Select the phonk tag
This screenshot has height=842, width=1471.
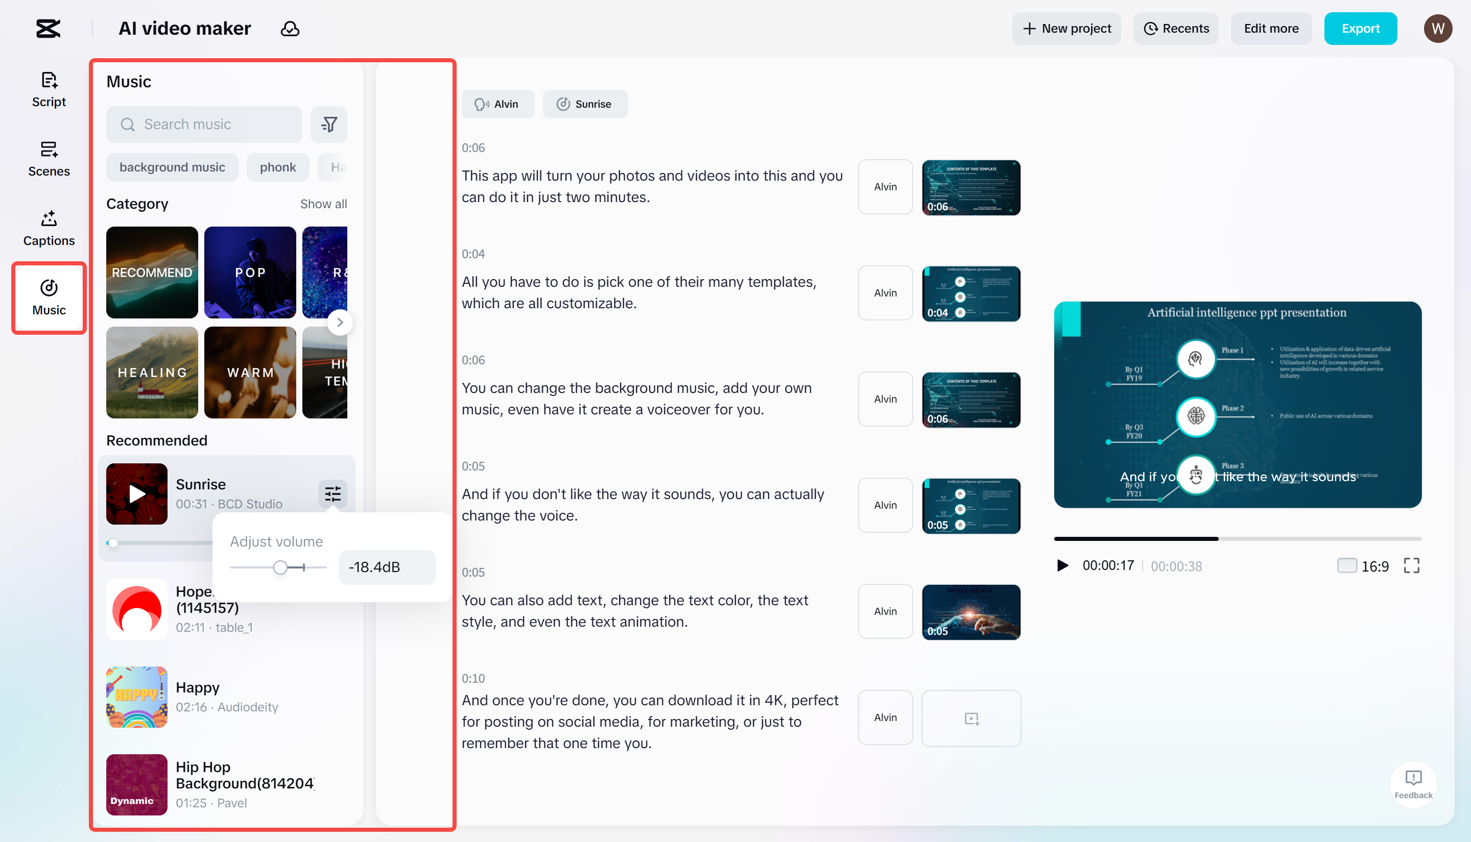(278, 167)
